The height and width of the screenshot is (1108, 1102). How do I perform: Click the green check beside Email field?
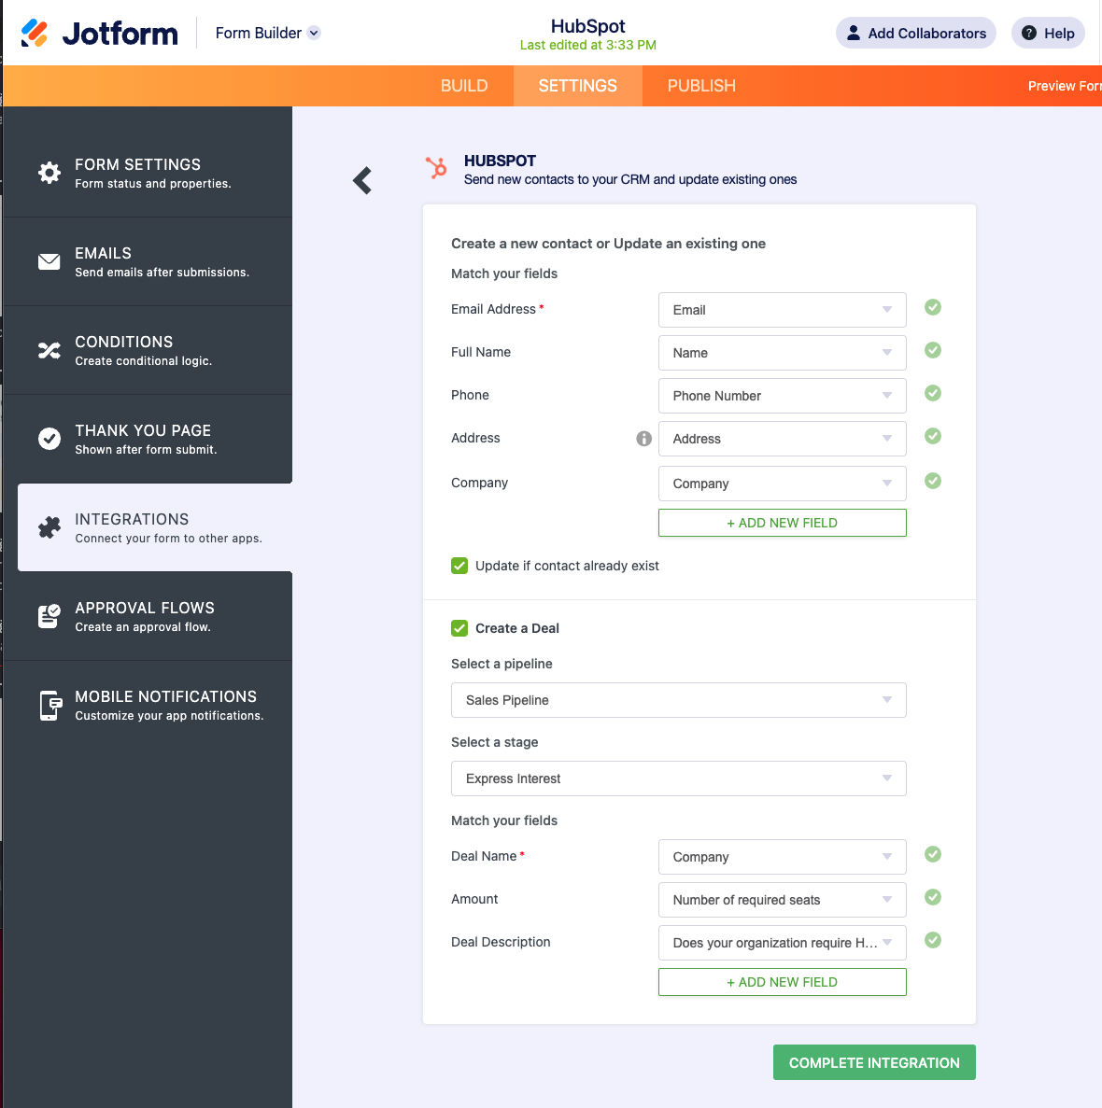coord(933,307)
